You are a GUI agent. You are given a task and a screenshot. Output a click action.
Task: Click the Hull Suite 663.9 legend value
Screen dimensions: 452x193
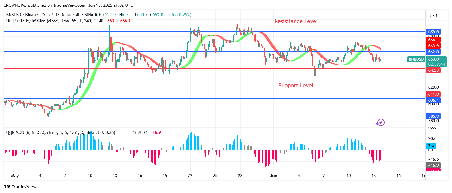[x=113, y=21]
